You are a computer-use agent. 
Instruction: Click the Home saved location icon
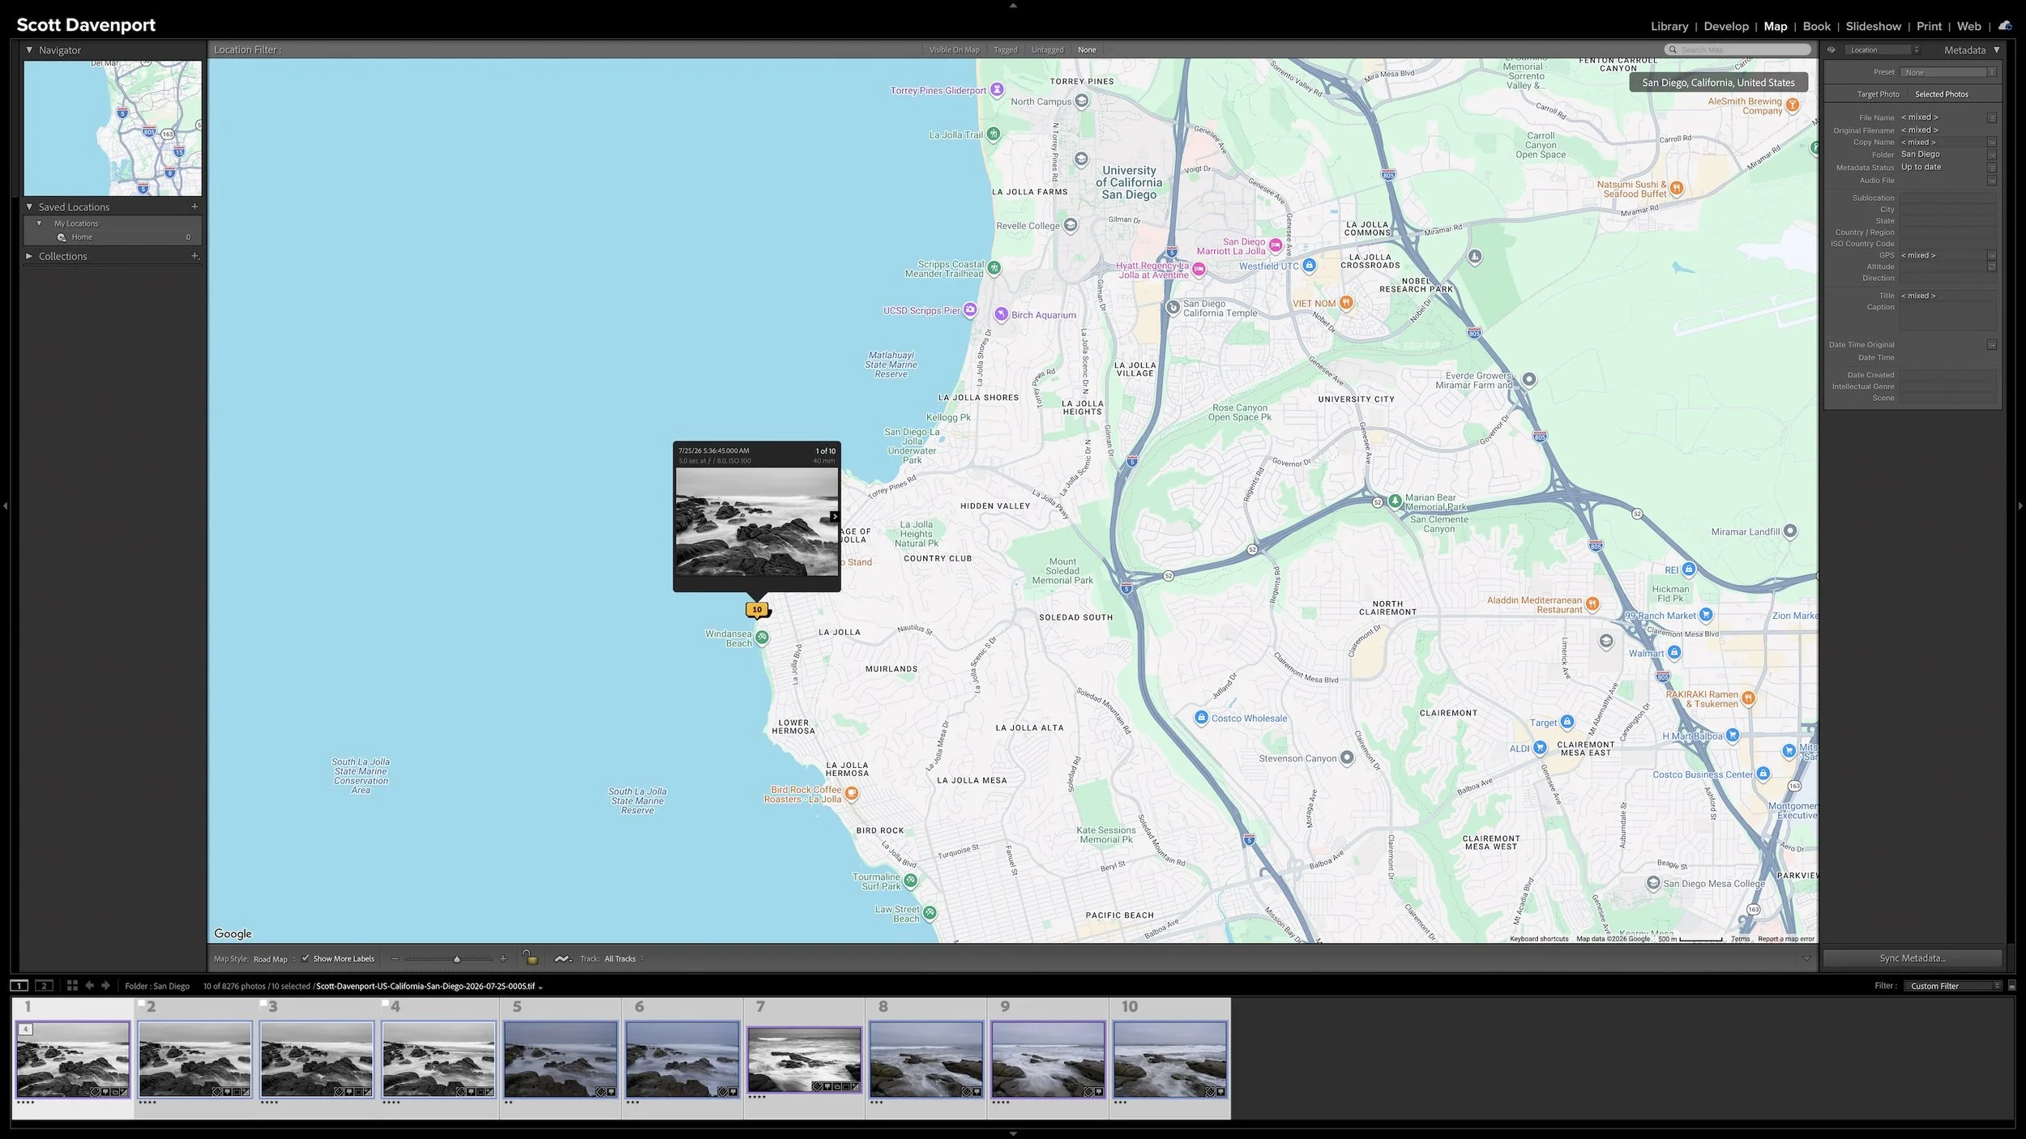pyautogui.click(x=62, y=237)
